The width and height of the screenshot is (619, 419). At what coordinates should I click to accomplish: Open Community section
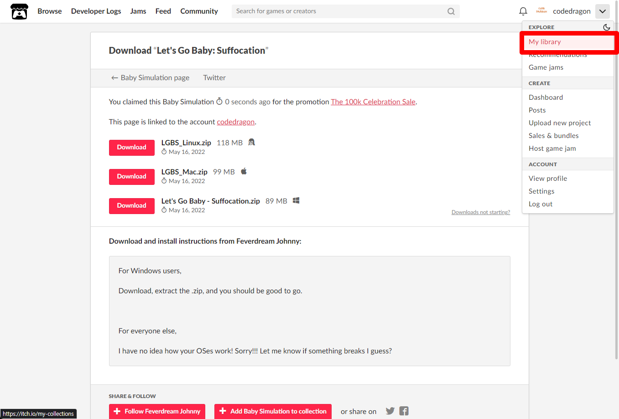tap(199, 11)
